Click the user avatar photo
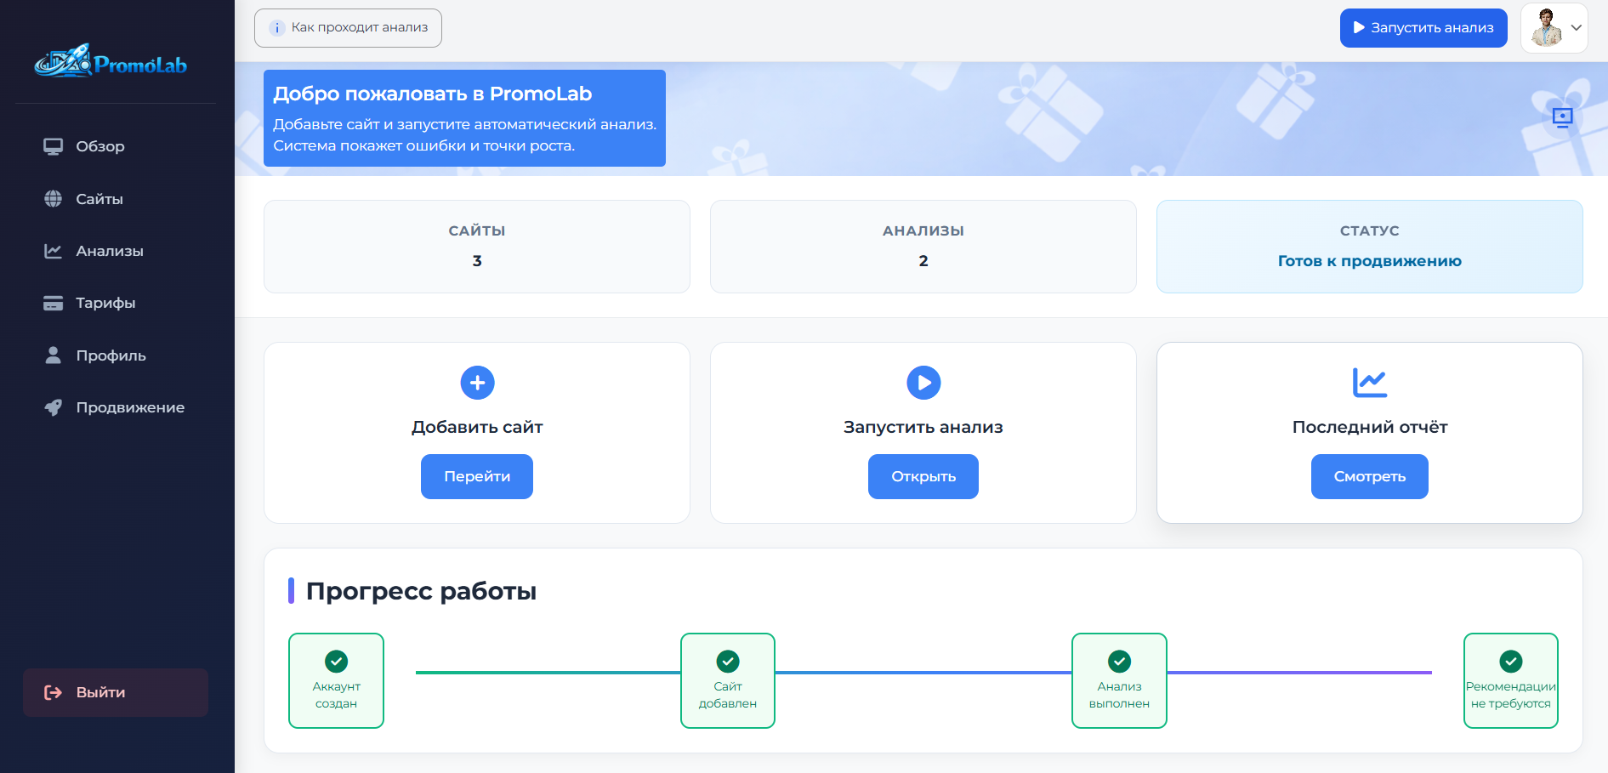Screen dimensions: 1608x773 [x=1546, y=28]
